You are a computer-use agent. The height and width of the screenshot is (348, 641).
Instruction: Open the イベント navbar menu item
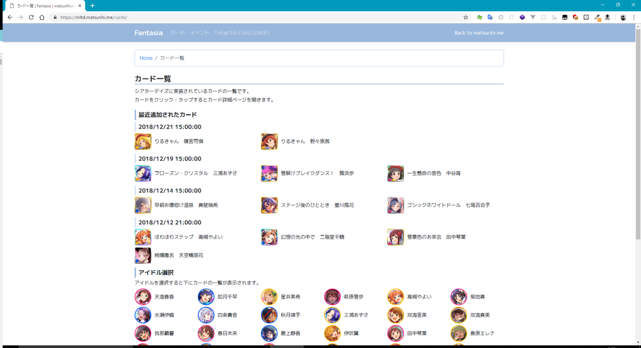pyautogui.click(x=200, y=33)
